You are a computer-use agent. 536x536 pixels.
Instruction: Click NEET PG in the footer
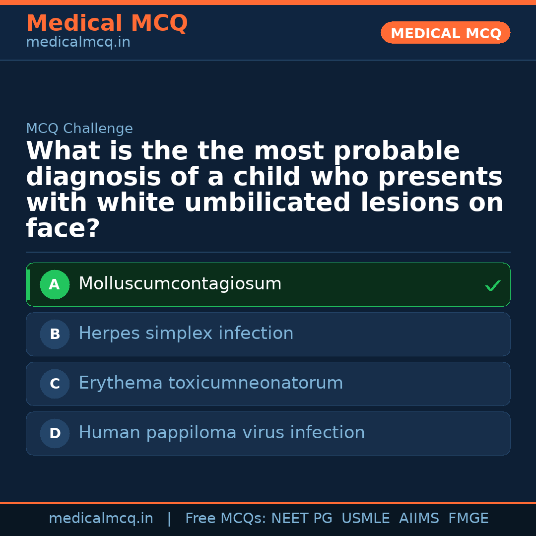302,519
